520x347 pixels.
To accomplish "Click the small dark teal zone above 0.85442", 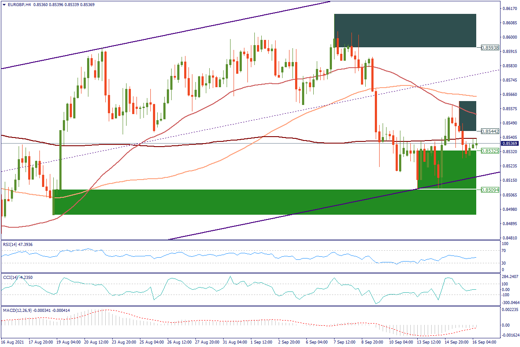I will point(468,115).
